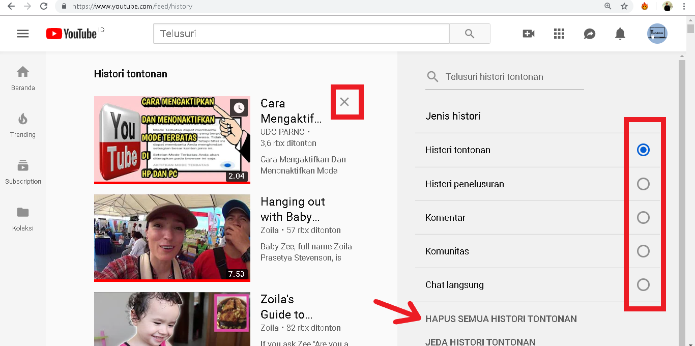695x346 pixels.
Task: Open Koleksi in the sidebar
Action: coord(23,219)
